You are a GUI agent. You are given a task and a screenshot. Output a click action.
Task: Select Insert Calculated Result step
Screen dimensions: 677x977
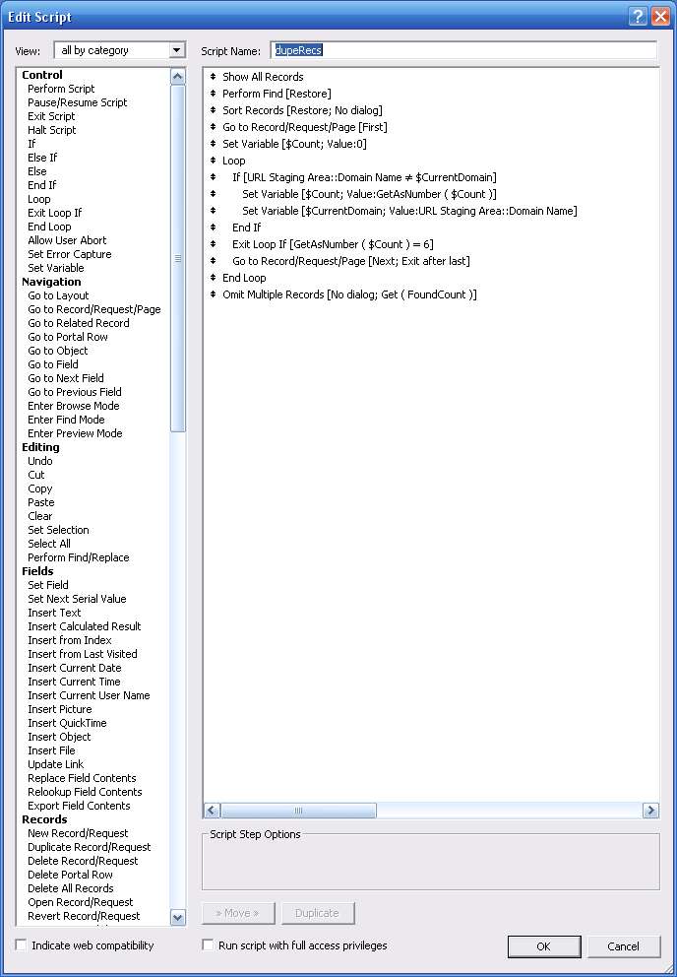click(x=85, y=626)
